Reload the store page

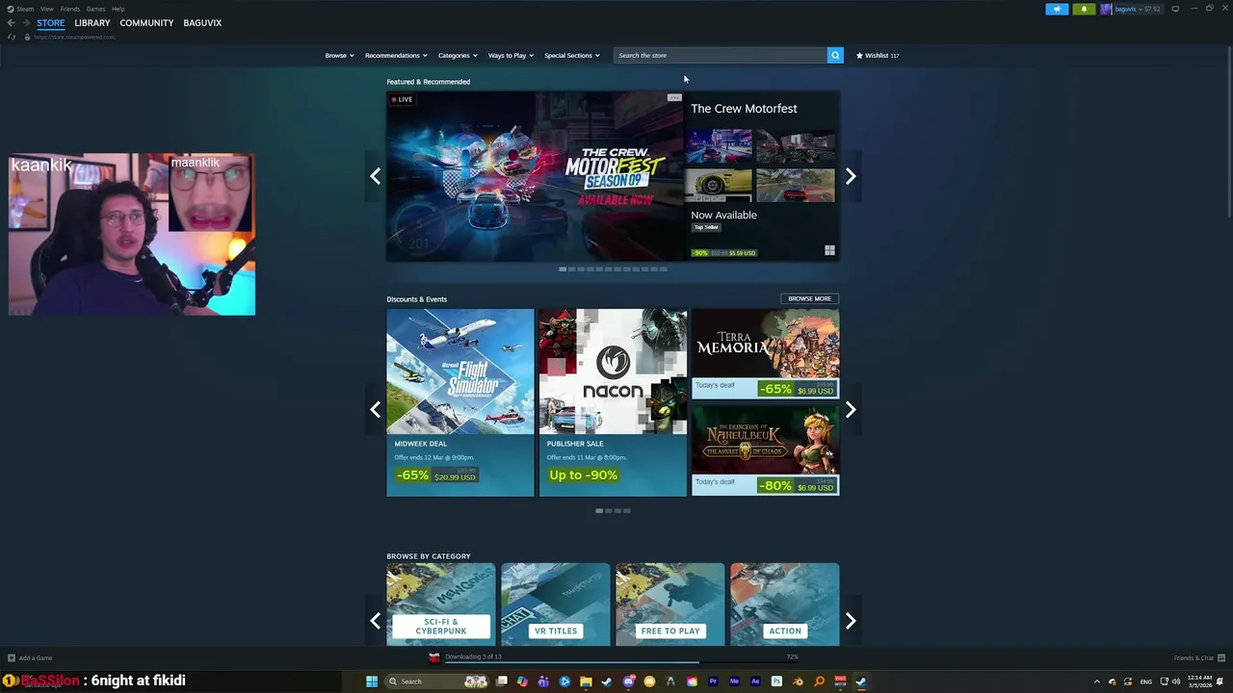click(12, 37)
